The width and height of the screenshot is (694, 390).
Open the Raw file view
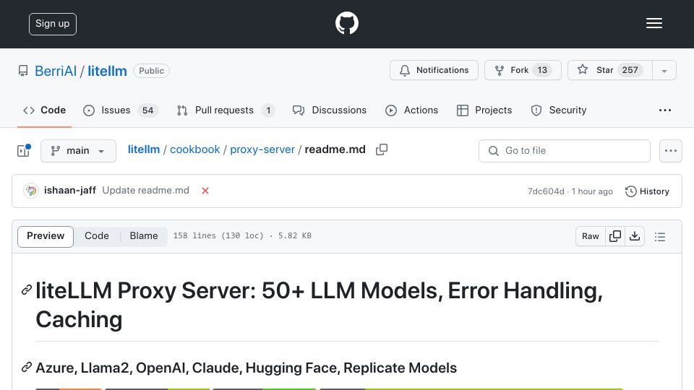click(x=591, y=237)
